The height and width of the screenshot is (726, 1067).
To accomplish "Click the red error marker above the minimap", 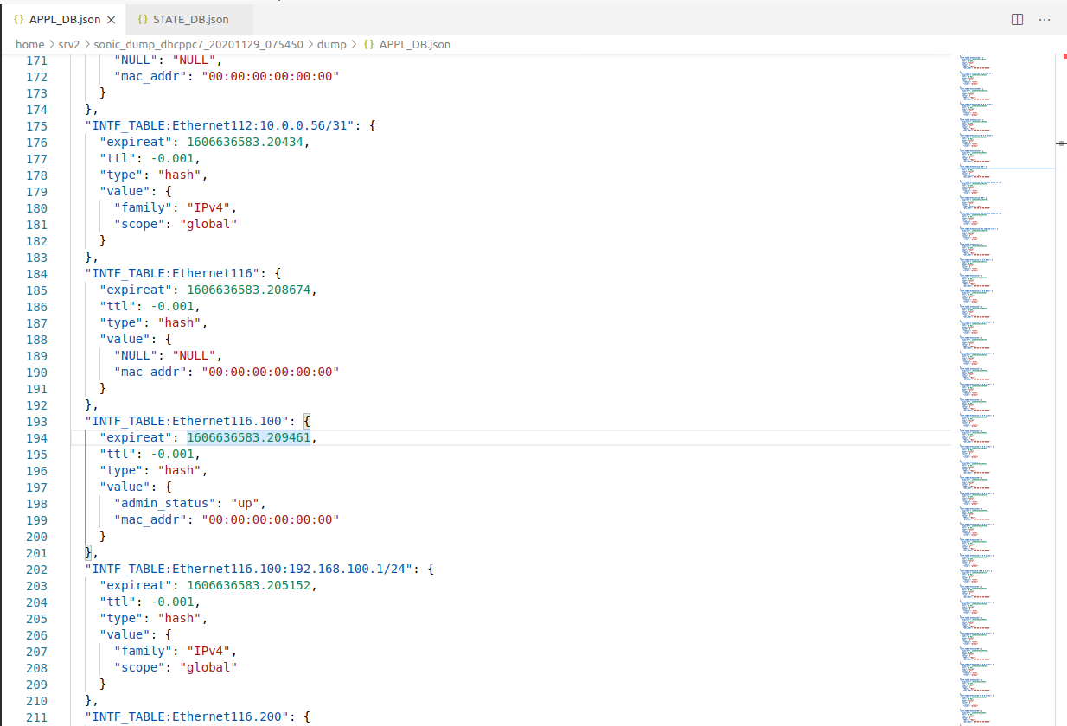I will click(1064, 55).
